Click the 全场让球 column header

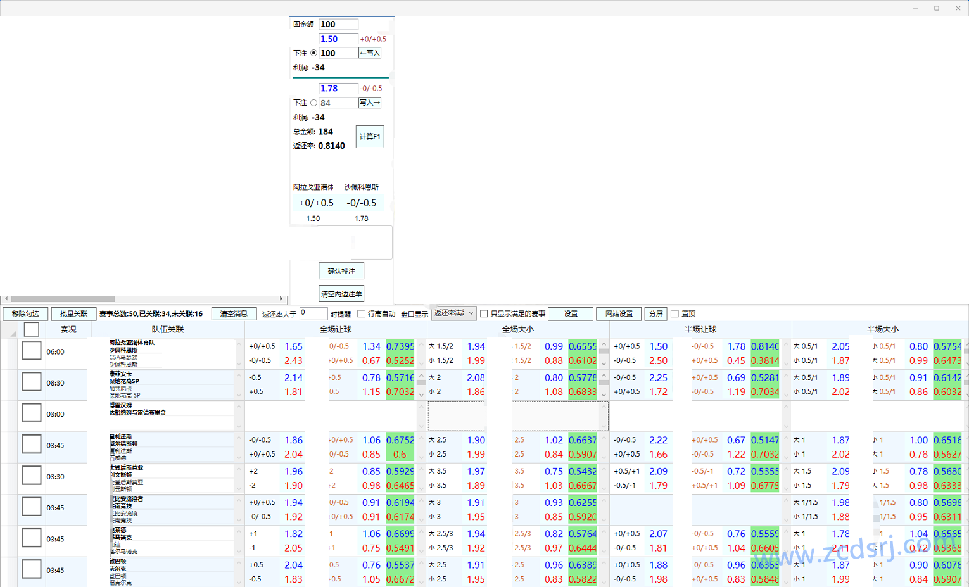(x=336, y=329)
